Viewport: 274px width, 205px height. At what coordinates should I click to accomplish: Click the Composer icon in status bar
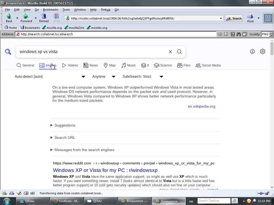19,193
